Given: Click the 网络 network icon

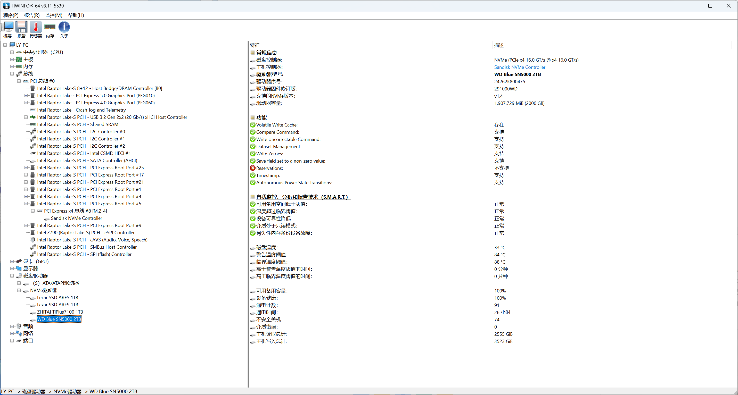Looking at the screenshot, I should coord(19,333).
